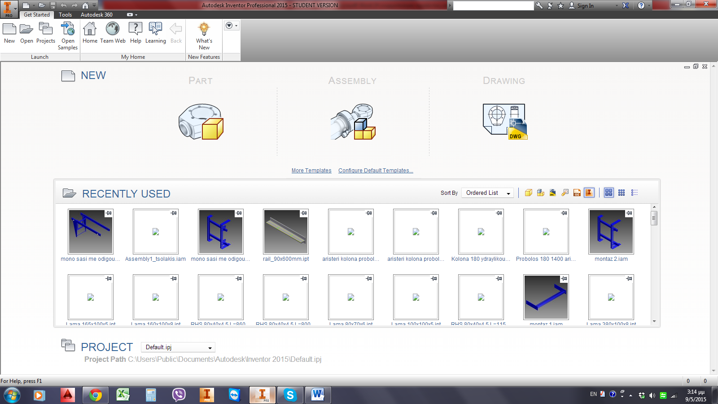Open Viber from the taskbar

179,395
